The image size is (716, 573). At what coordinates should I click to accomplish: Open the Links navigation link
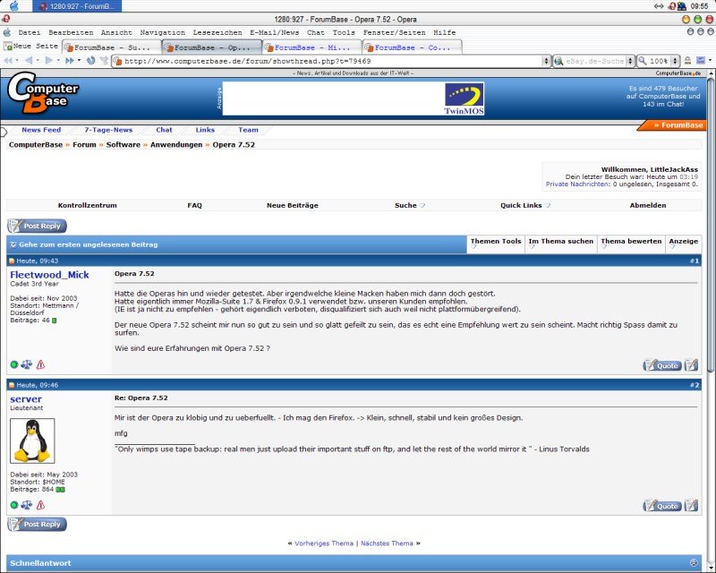point(205,130)
